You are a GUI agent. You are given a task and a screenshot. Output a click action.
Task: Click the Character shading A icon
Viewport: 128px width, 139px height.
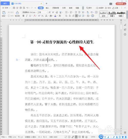tap(60, 16)
